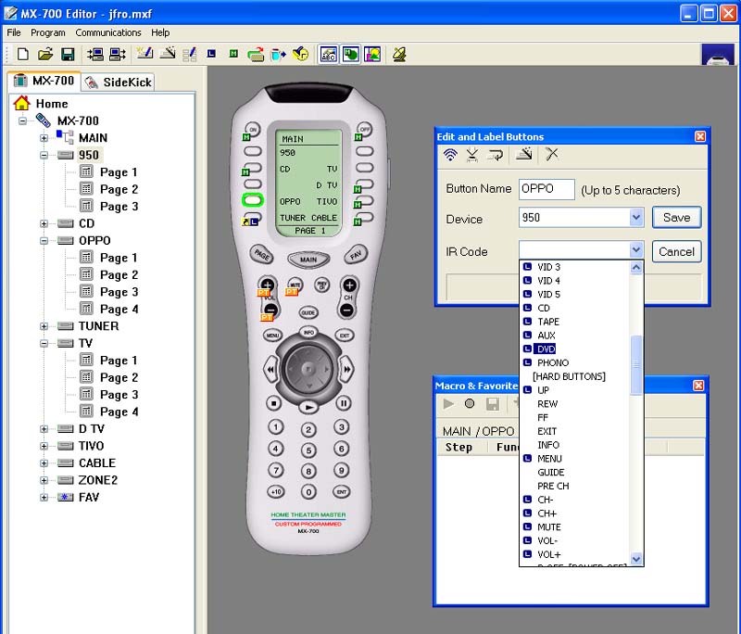This screenshot has height=634, width=741.
Task: Click the Cancel button in Edit dialog
Action: point(676,251)
